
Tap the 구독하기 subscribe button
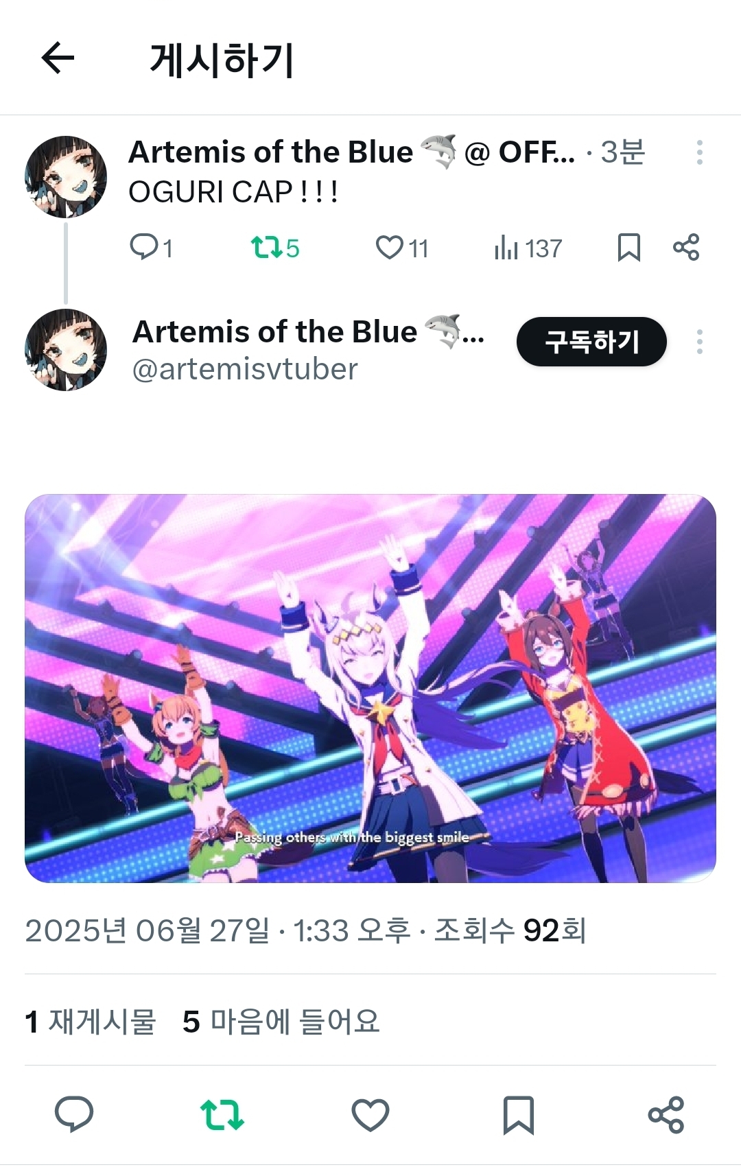[591, 342]
